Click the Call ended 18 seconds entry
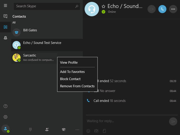 [132, 101]
